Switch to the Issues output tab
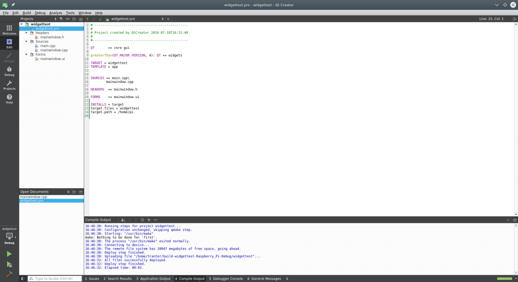518x282 pixels. pos(92,279)
